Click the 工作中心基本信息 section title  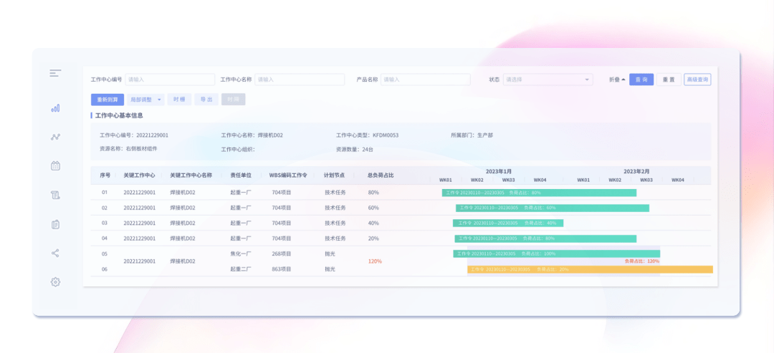coord(119,116)
